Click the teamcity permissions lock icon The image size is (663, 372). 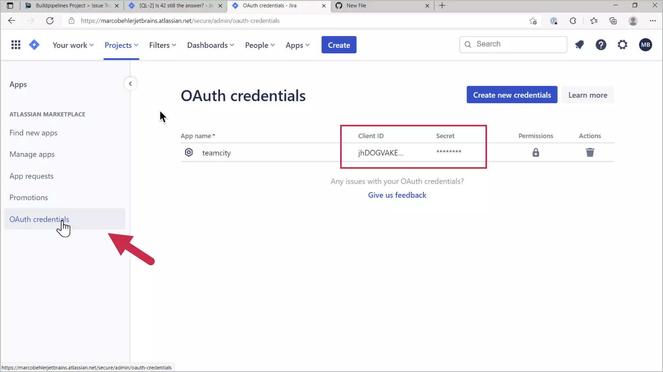[x=536, y=153]
